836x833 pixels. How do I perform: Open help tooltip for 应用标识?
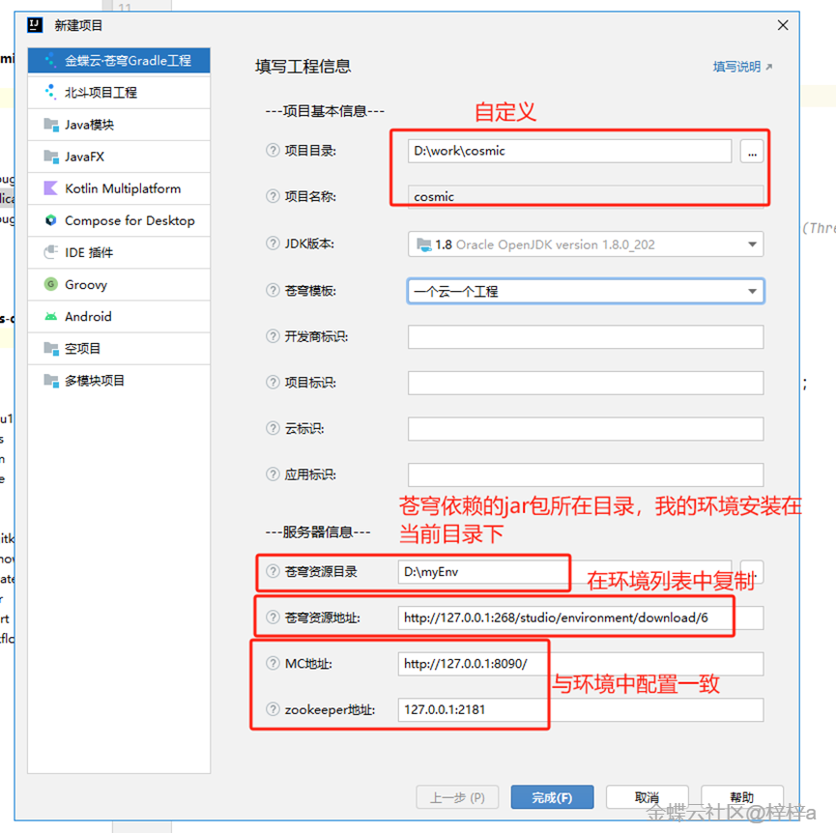(273, 474)
